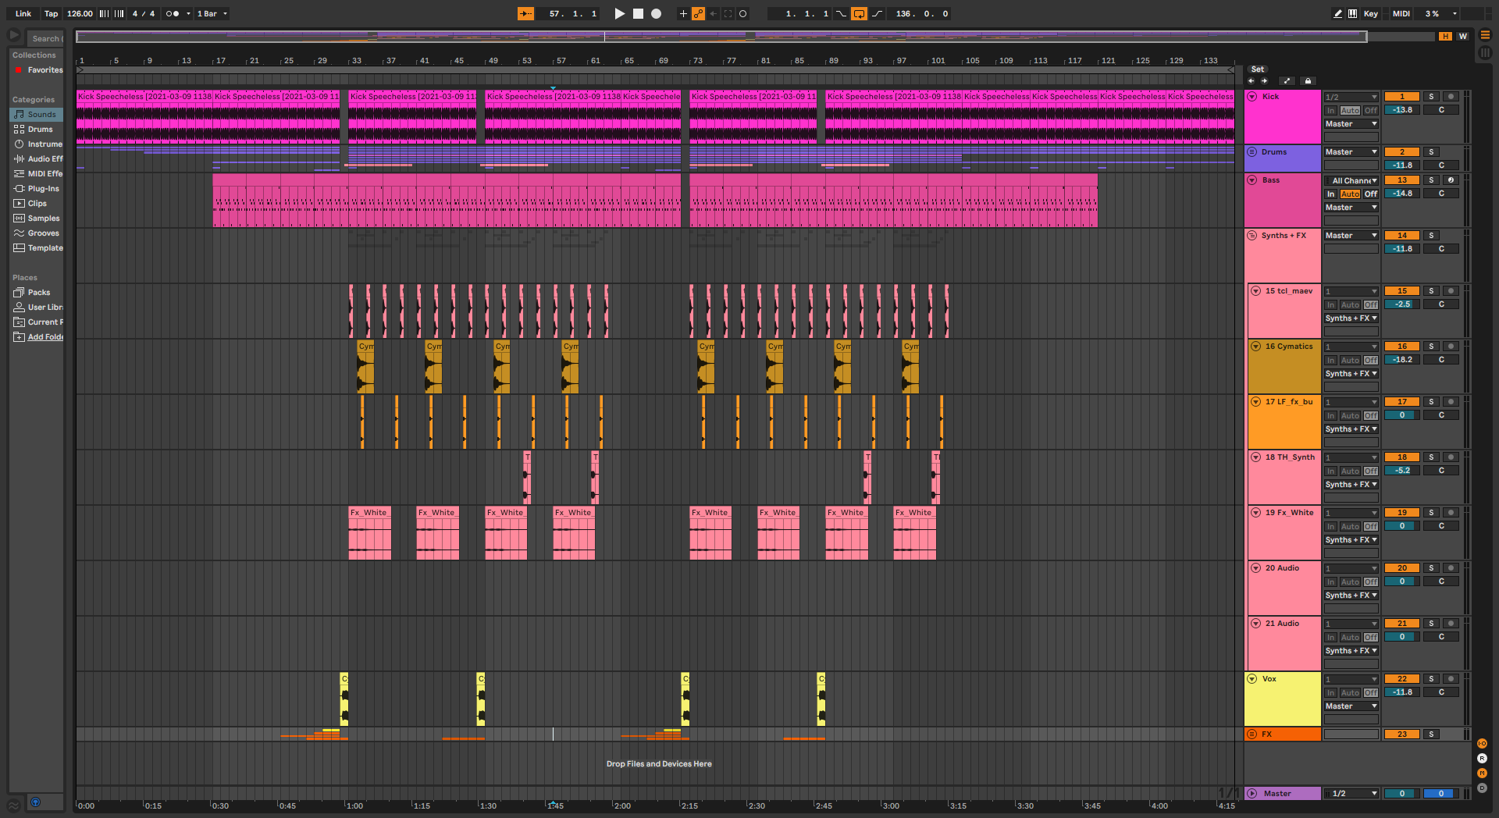This screenshot has width=1499, height=818.
Task: Toggle MIDI map mode
Action: (x=1401, y=13)
